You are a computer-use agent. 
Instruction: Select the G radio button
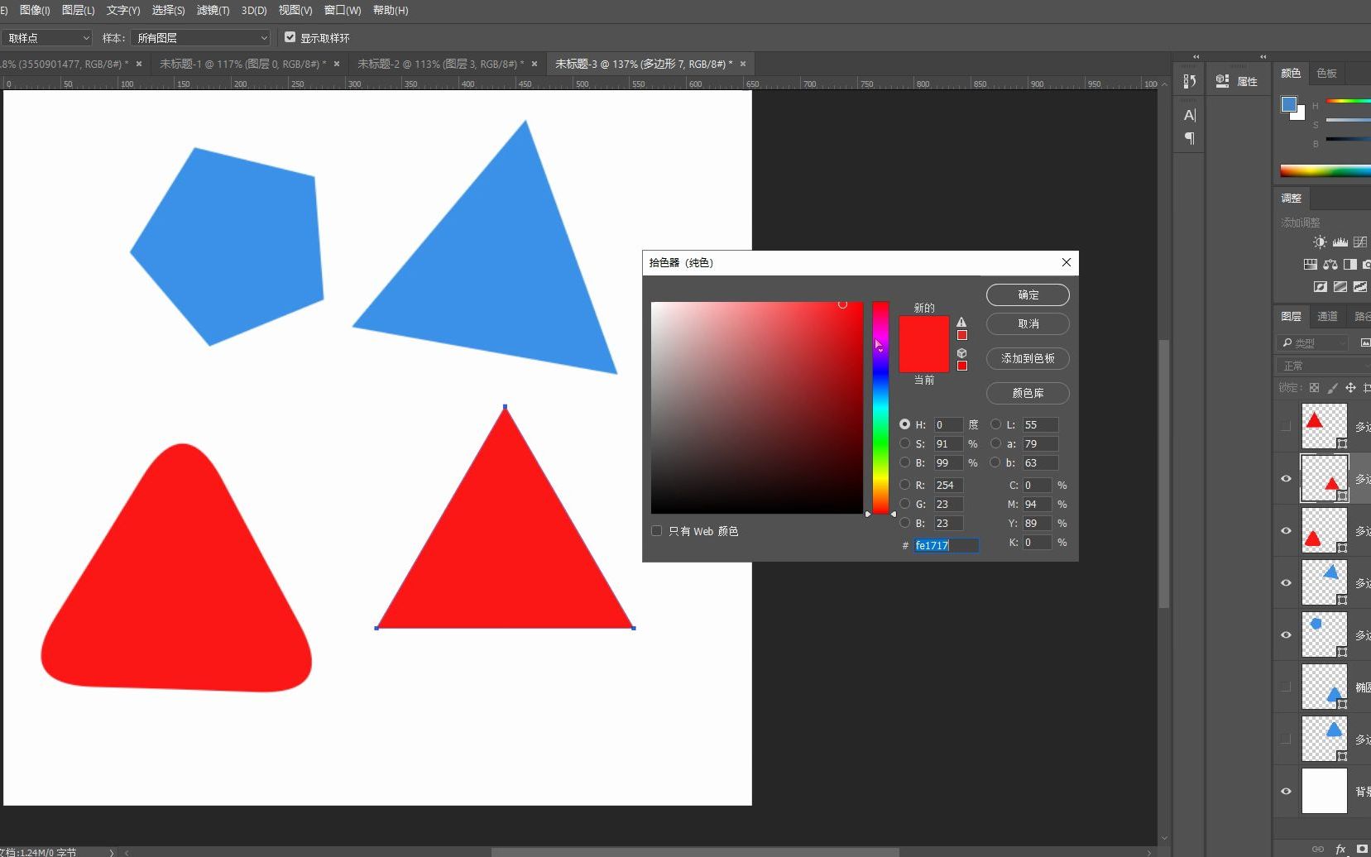pos(904,504)
